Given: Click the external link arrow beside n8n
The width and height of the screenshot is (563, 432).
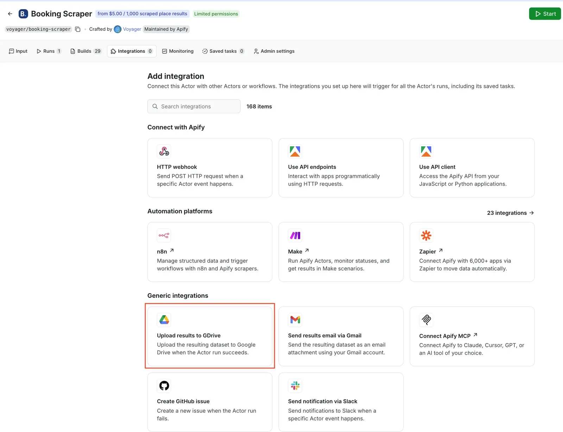Looking at the screenshot, I should coord(172,251).
